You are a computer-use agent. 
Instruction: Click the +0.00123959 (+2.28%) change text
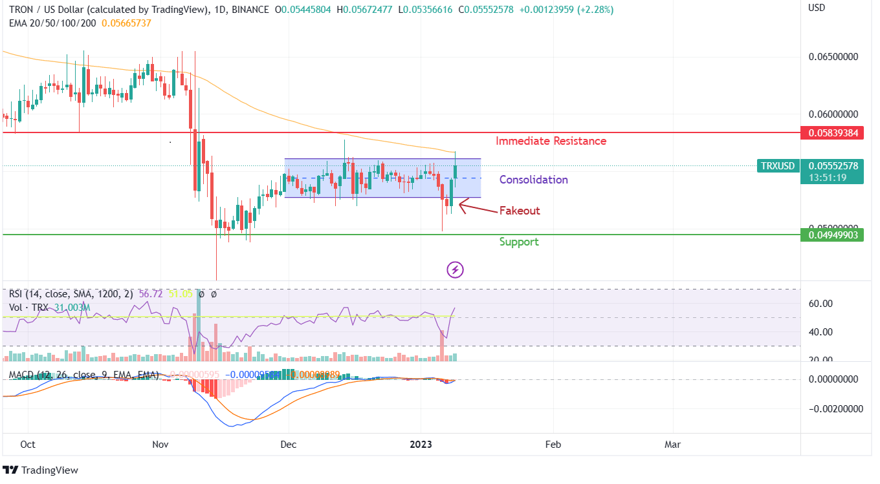point(566,10)
